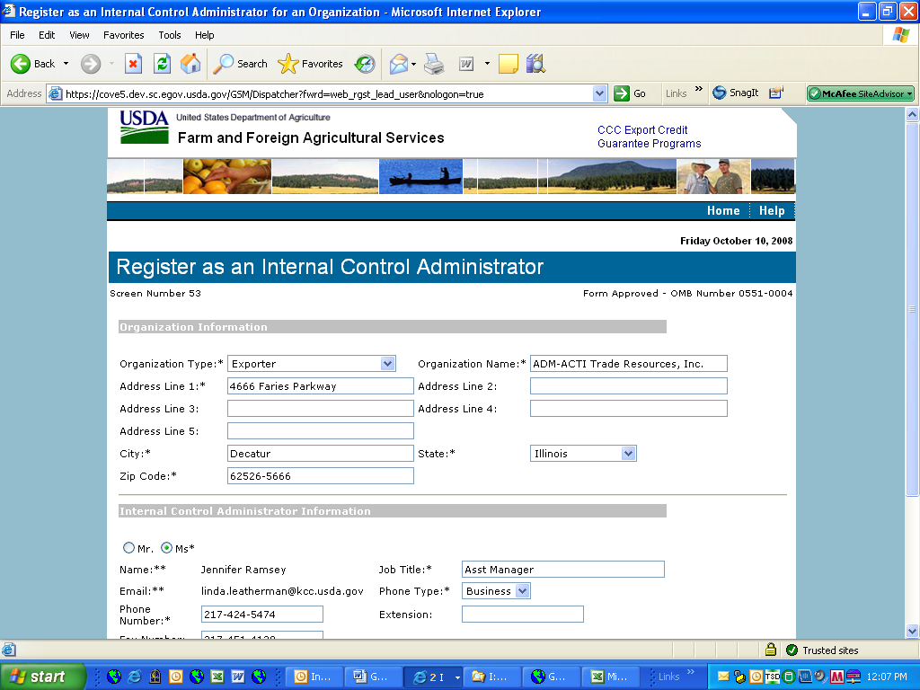Expand the Edit with Word dropdown arrow
Screen dimensions: 920x690
(x=487, y=64)
